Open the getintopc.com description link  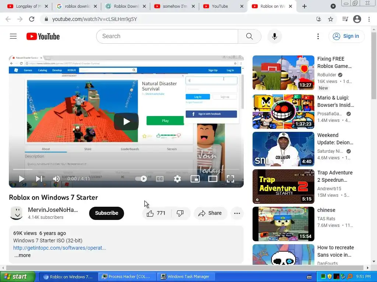[60, 248]
